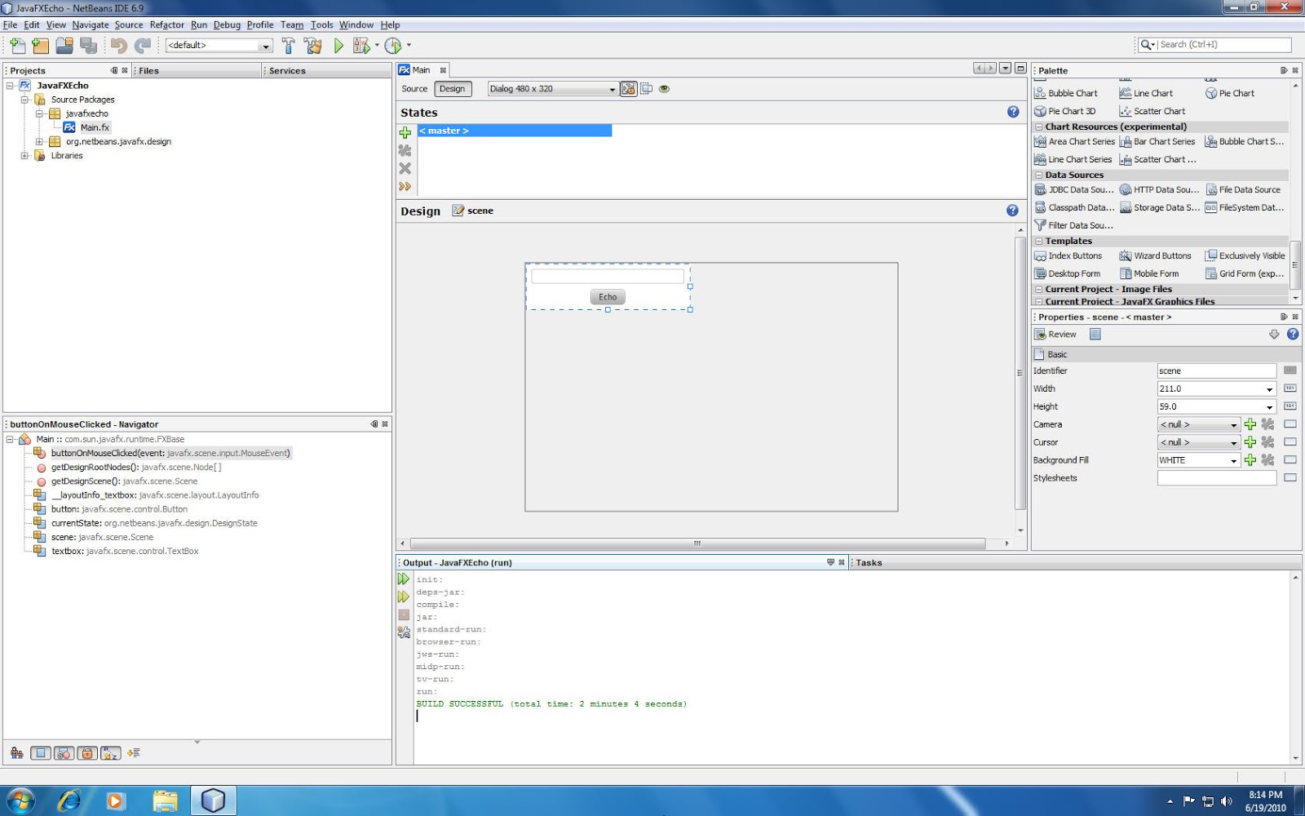Toggle the properties view icon next to Review
1305x816 pixels.
click(x=1095, y=335)
